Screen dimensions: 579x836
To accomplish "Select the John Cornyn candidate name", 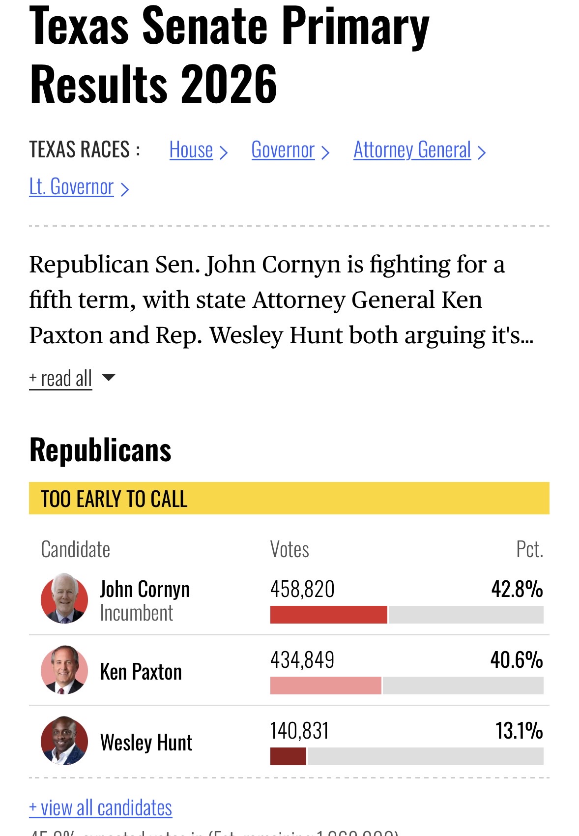I will coord(145,589).
